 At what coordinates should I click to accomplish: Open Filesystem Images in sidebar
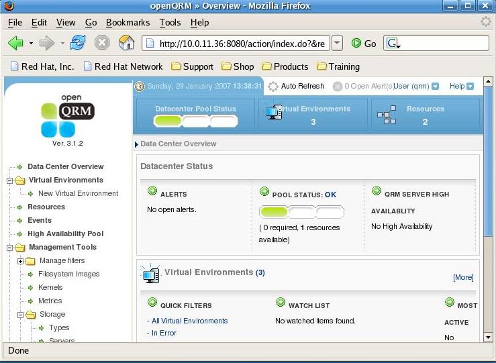click(68, 274)
